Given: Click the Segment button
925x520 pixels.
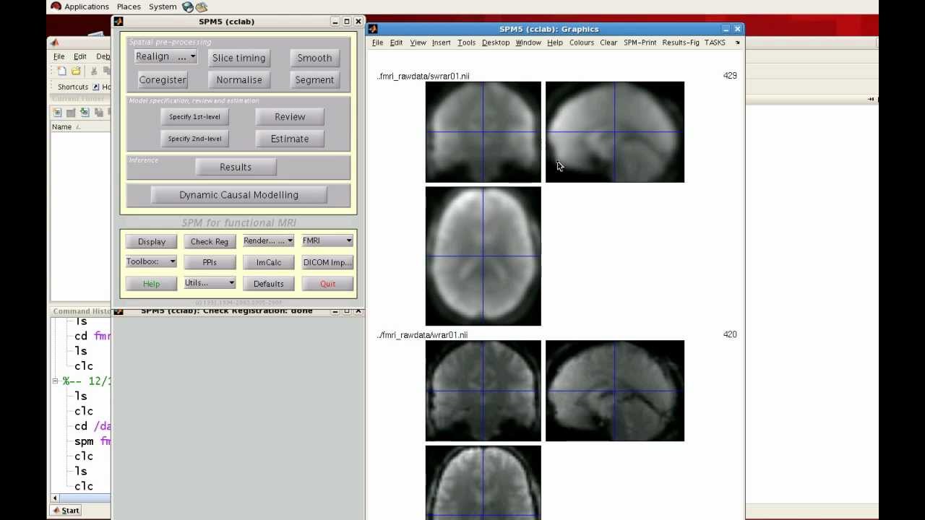Looking at the screenshot, I should (314, 79).
